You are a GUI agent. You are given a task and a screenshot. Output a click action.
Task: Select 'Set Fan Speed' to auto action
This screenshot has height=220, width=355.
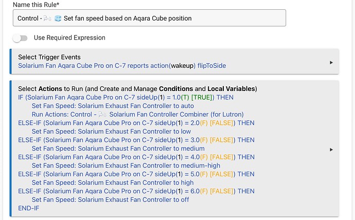(113, 106)
